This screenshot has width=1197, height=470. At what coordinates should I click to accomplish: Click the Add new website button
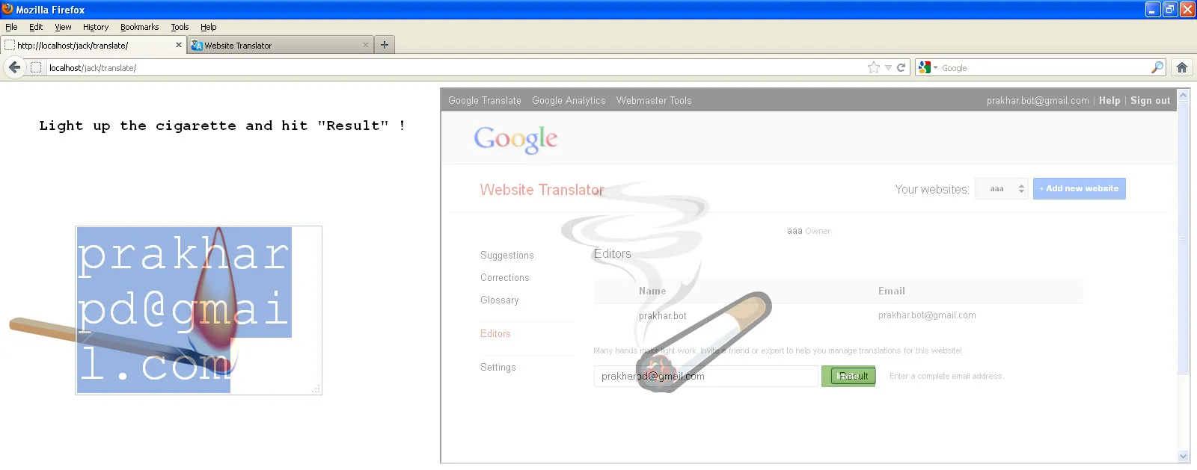(1079, 188)
